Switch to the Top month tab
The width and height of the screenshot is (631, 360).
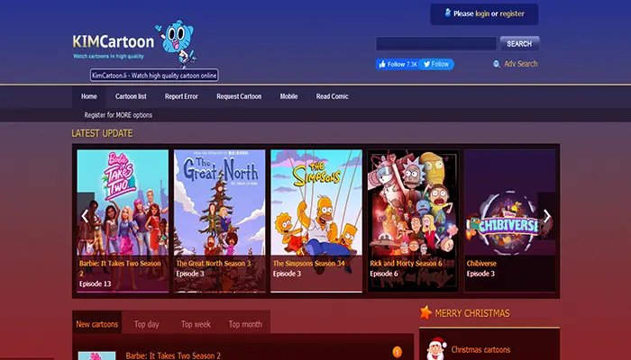(245, 324)
